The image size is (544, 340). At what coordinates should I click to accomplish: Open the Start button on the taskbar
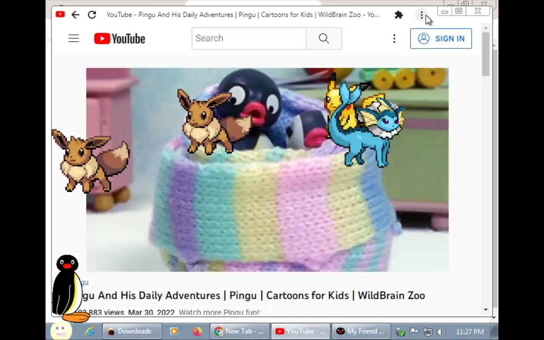[61, 331]
